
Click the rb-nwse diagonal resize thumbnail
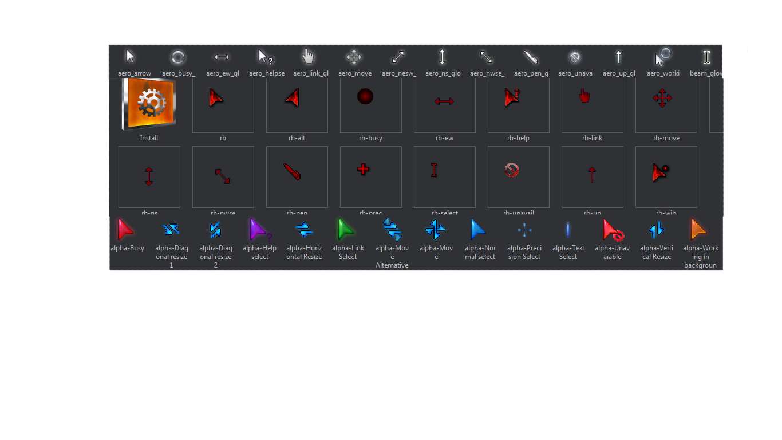coord(223,175)
